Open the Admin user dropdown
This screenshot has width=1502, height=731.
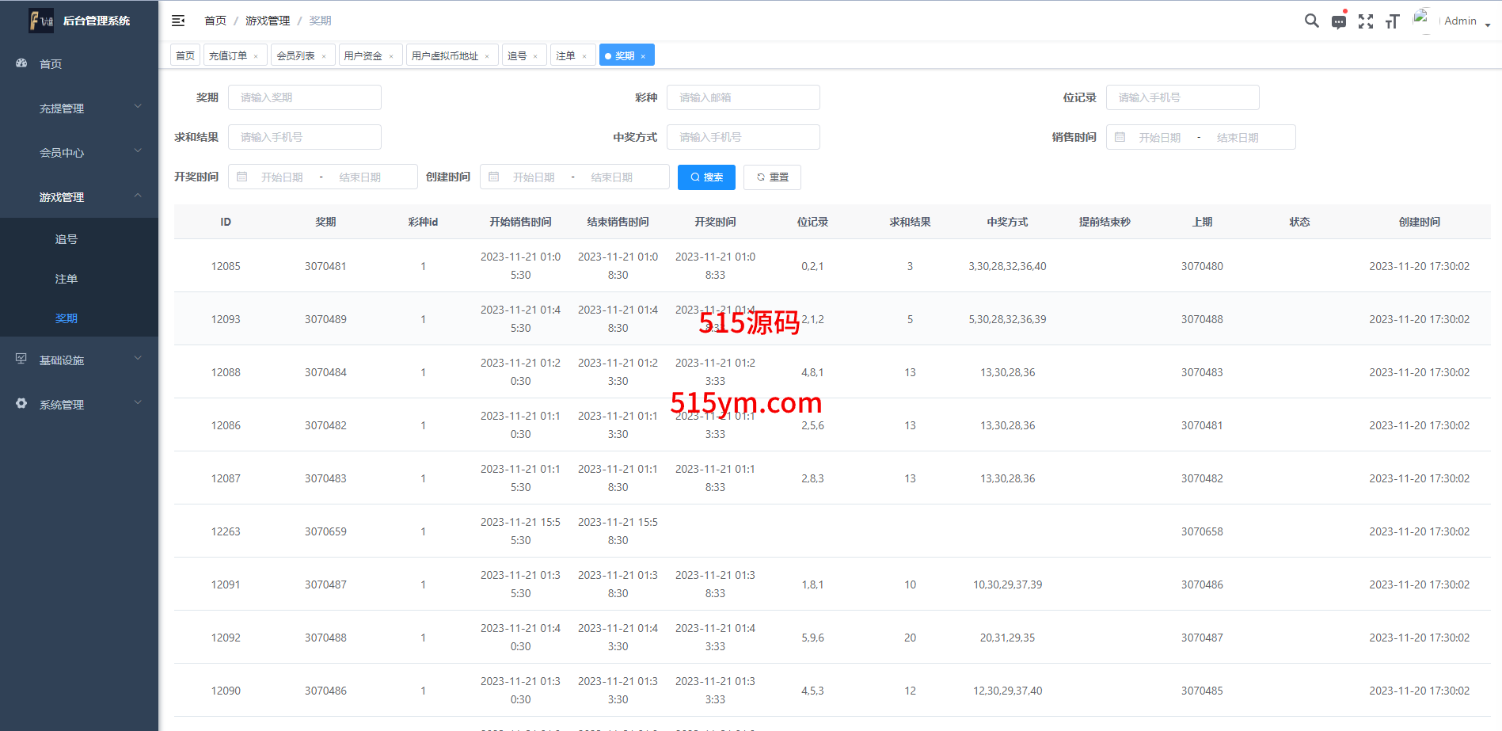(1466, 21)
